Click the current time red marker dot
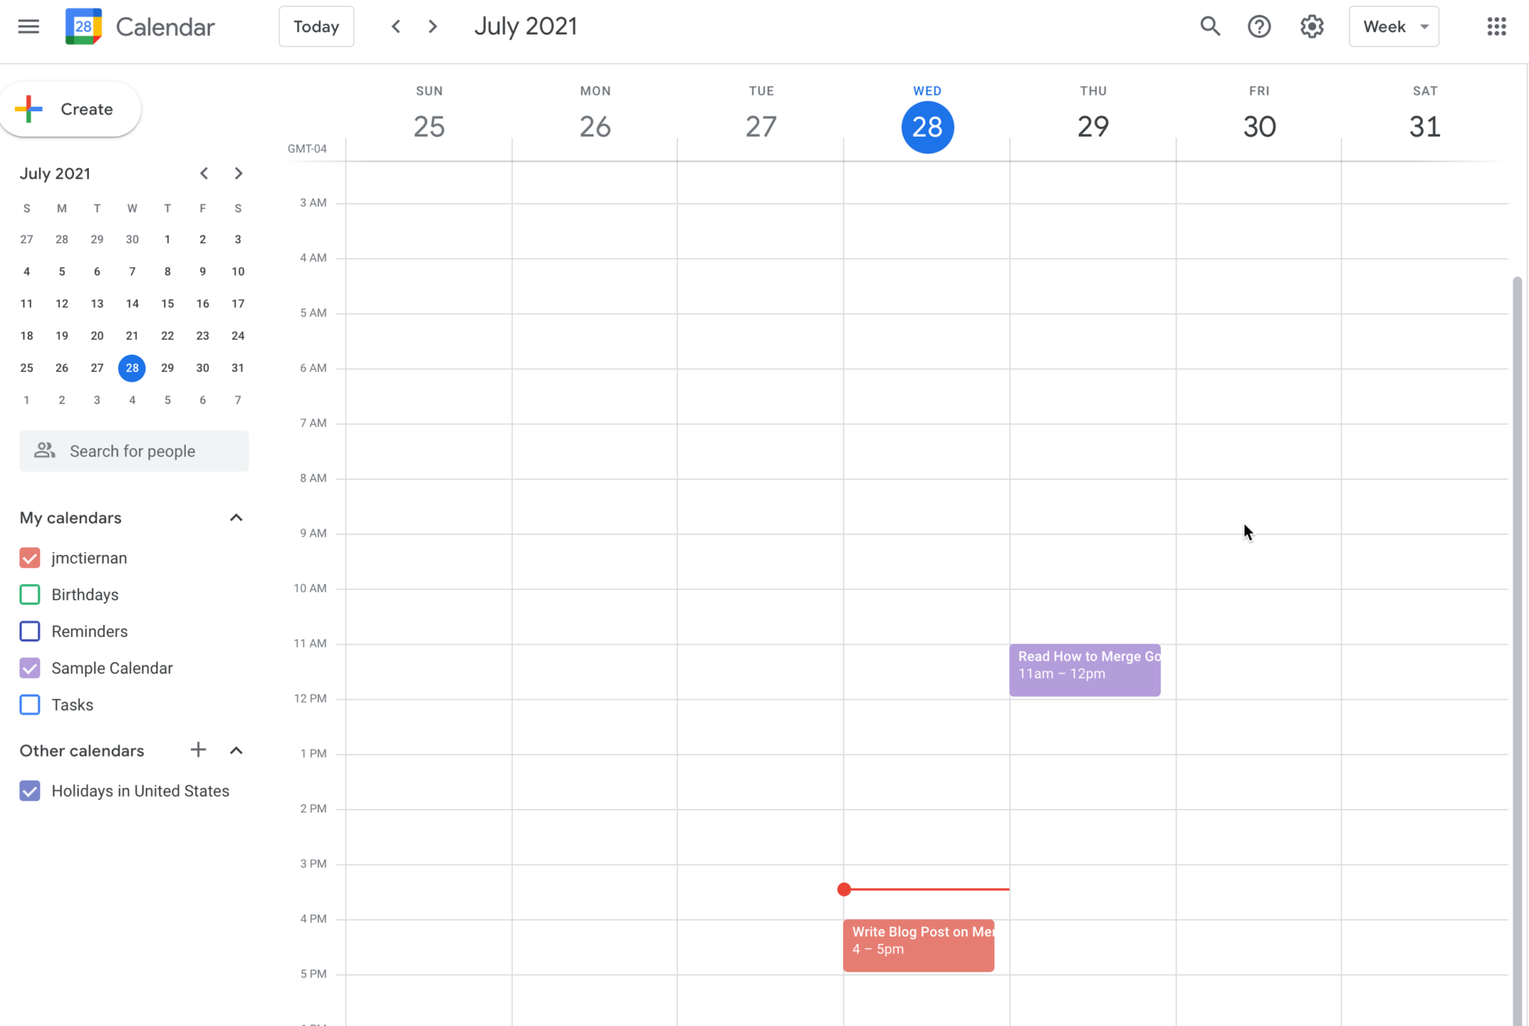Viewport: 1529px width, 1026px height. pos(844,889)
